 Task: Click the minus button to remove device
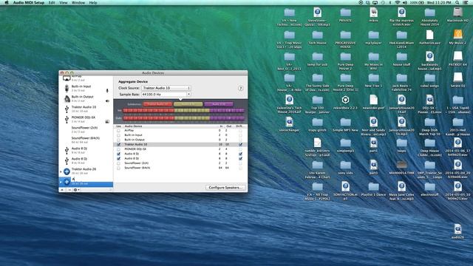coord(69,190)
